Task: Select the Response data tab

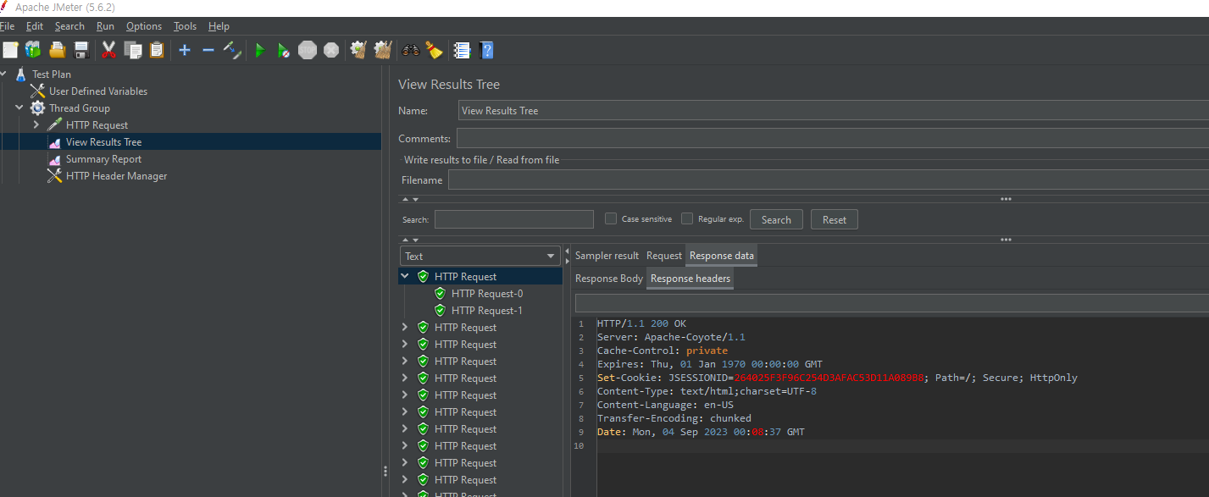Action: click(x=721, y=256)
